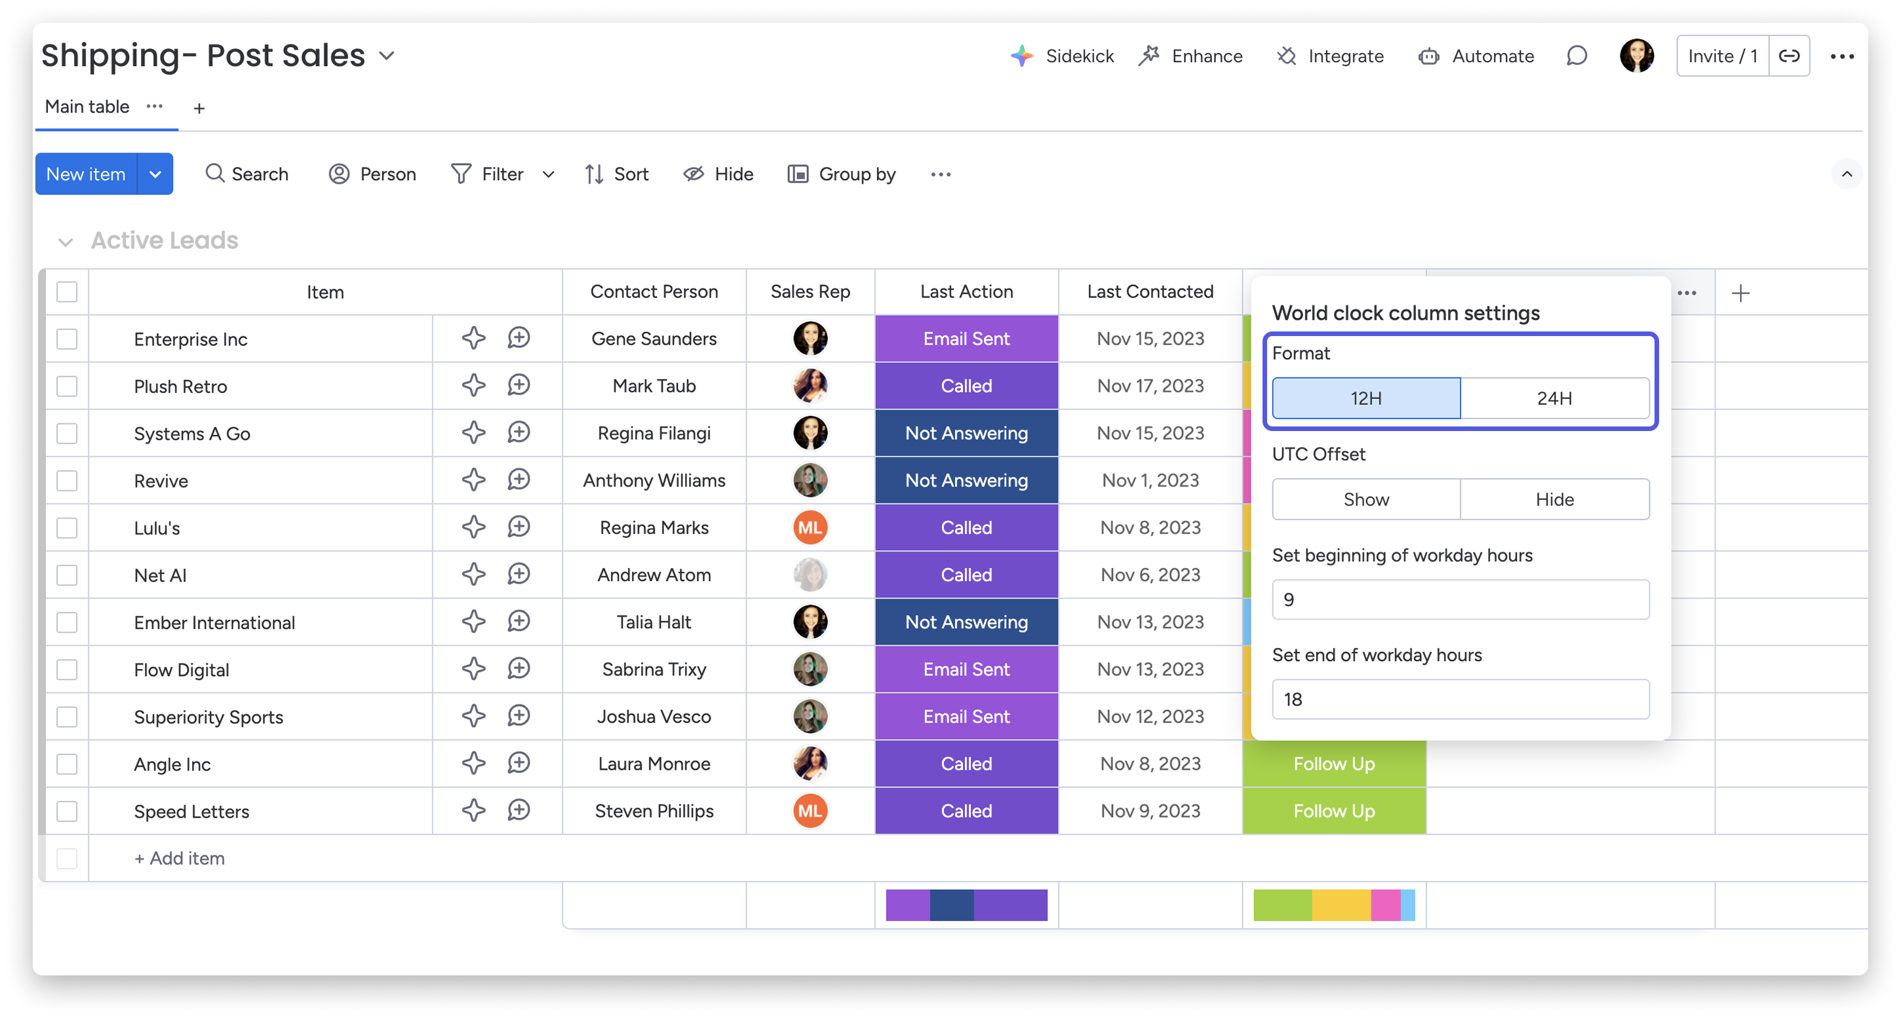Open board options three-dot menu top right
This screenshot has height=1018, width=1901.
(x=1842, y=56)
